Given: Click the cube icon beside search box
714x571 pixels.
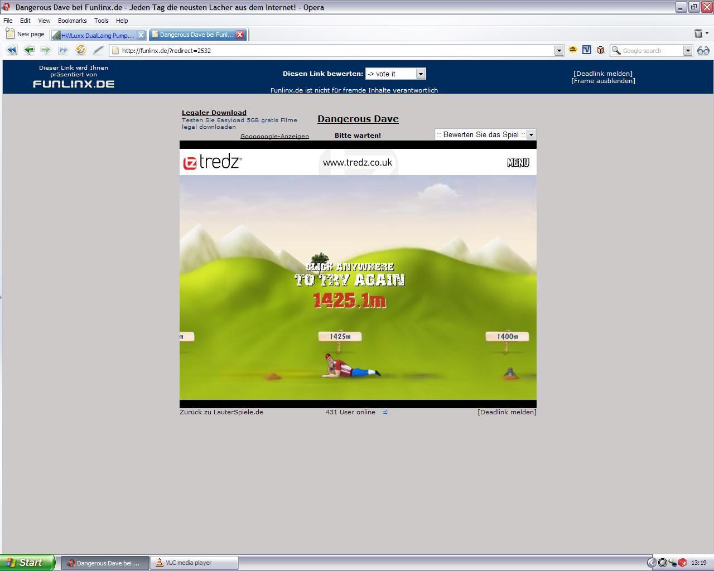Looking at the screenshot, I should click(600, 50).
